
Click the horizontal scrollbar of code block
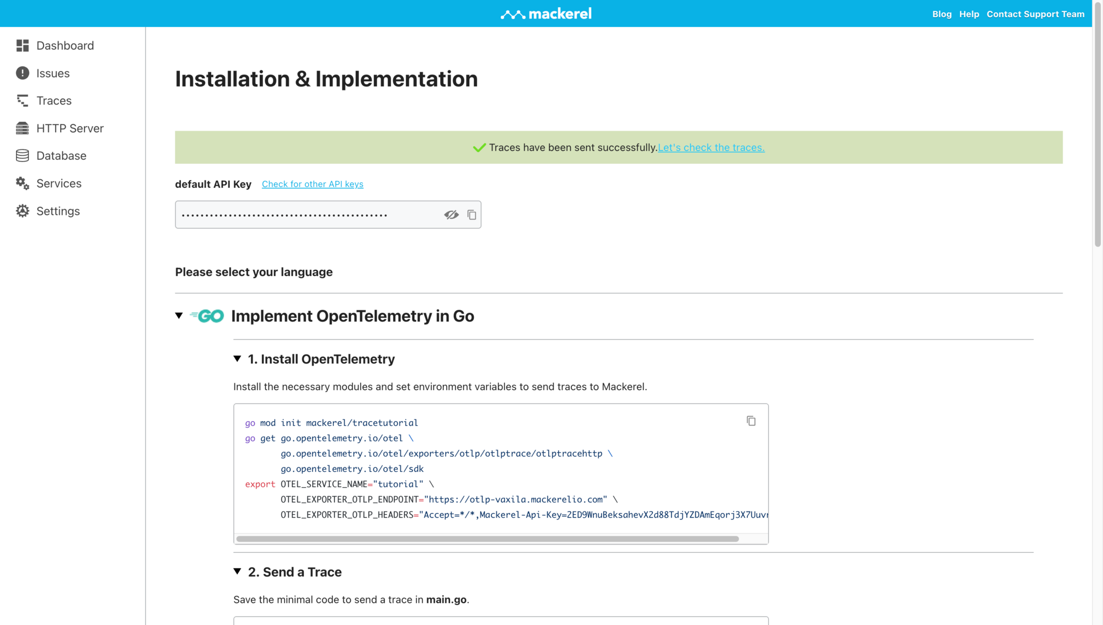(488, 539)
